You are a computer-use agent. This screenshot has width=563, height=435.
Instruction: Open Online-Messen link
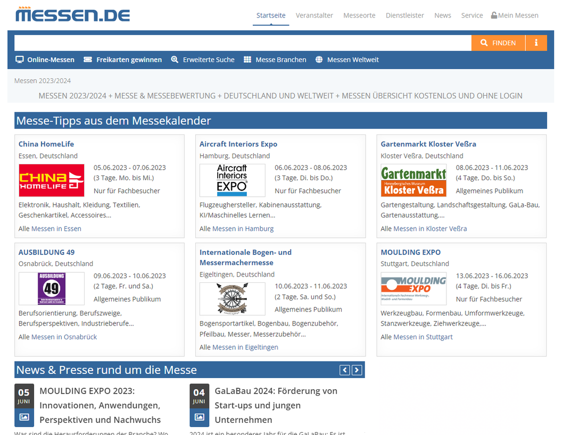coord(51,60)
